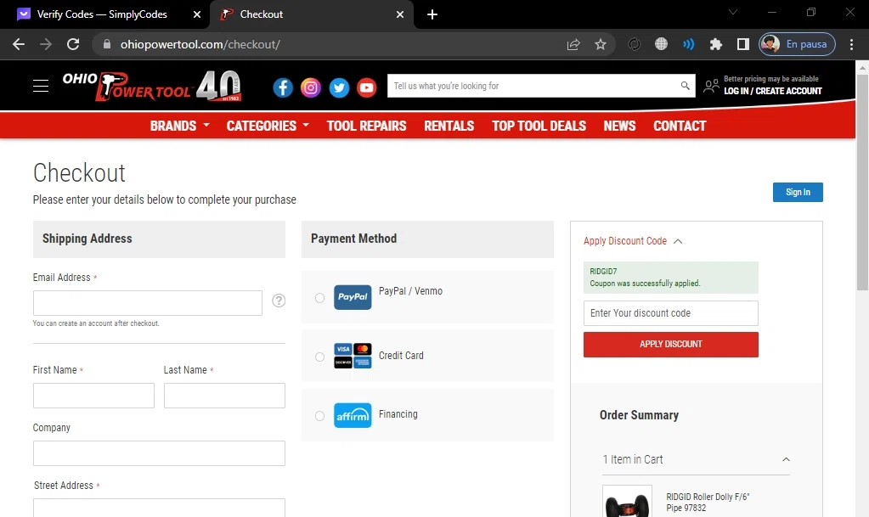The height and width of the screenshot is (517, 869).
Task: Select PayPal / Venmo payment option
Action: pos(319,298)
